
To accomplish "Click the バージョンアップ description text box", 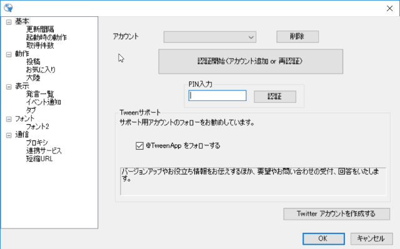I will click(x=253, y=181).
